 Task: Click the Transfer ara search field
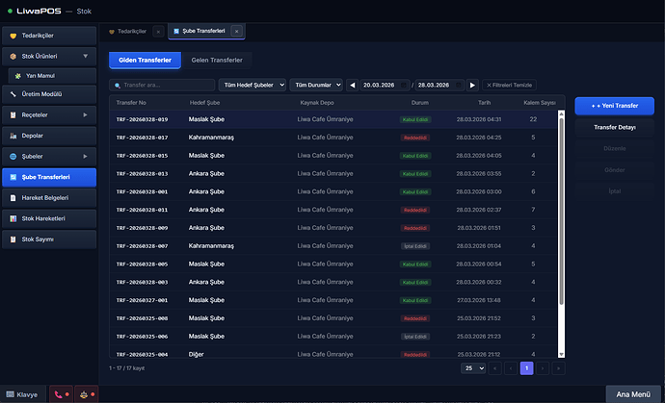(162, 85)
